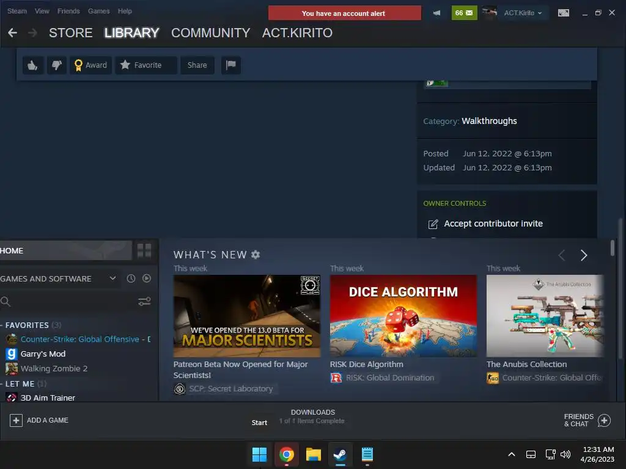Click Patreon Beta Now Opened headline
This screenshot has width=626, height=469.
click(240, 369)
